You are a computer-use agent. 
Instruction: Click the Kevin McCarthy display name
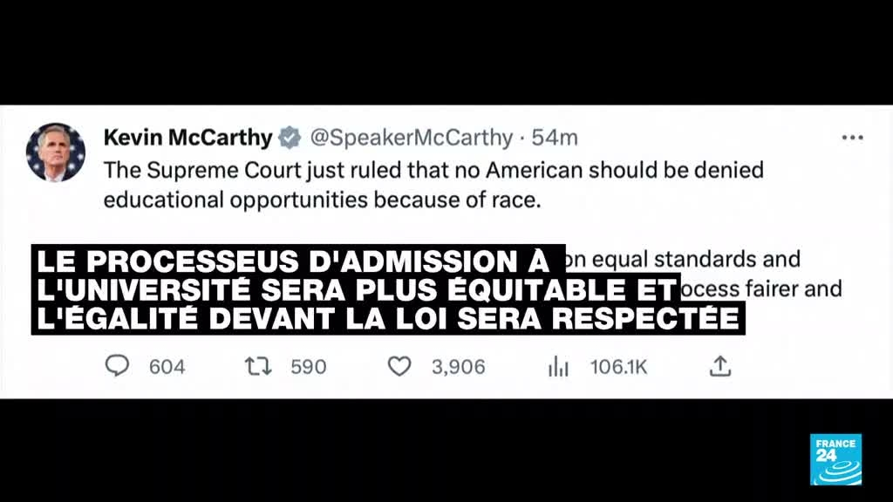(188, 138)
